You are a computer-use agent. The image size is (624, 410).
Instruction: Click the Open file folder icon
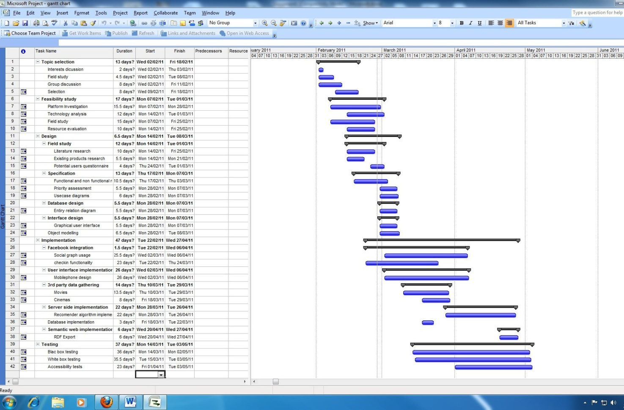[x=16, y=23]
